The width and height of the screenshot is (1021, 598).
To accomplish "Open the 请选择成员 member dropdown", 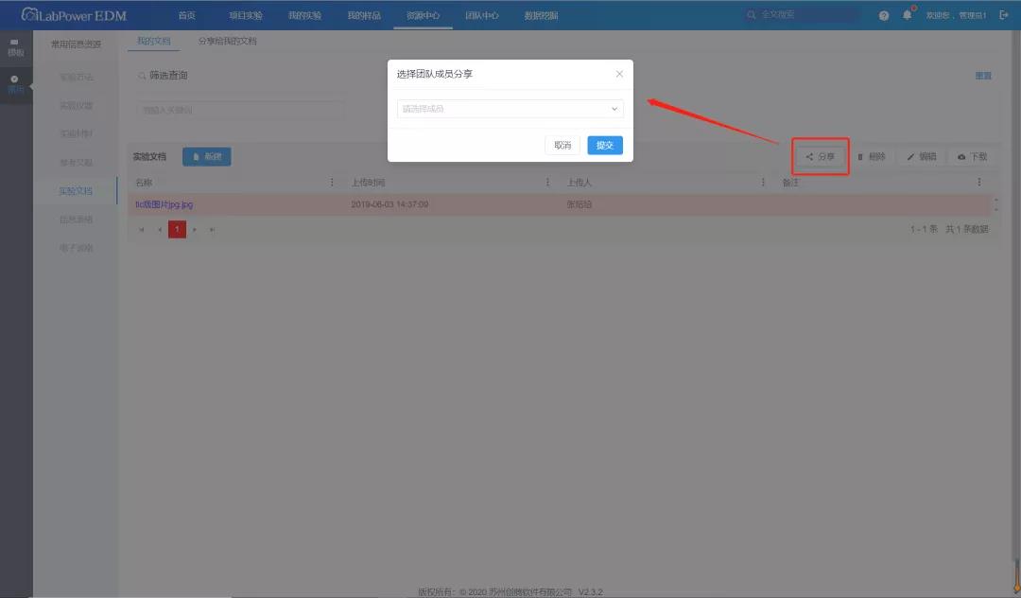I will coord(510,109).
